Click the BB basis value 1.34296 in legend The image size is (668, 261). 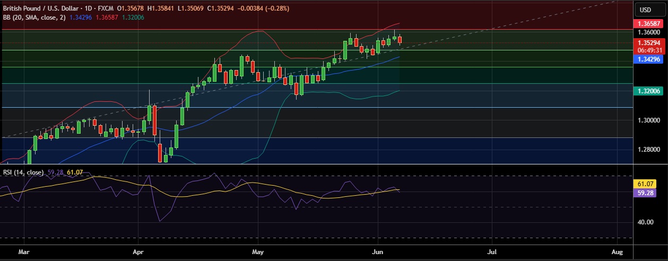[81, 18]
